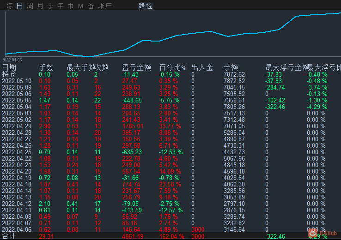Select the 2022.05.04 date row
Viewport: 341px width, 240px height.
[17, 107]
